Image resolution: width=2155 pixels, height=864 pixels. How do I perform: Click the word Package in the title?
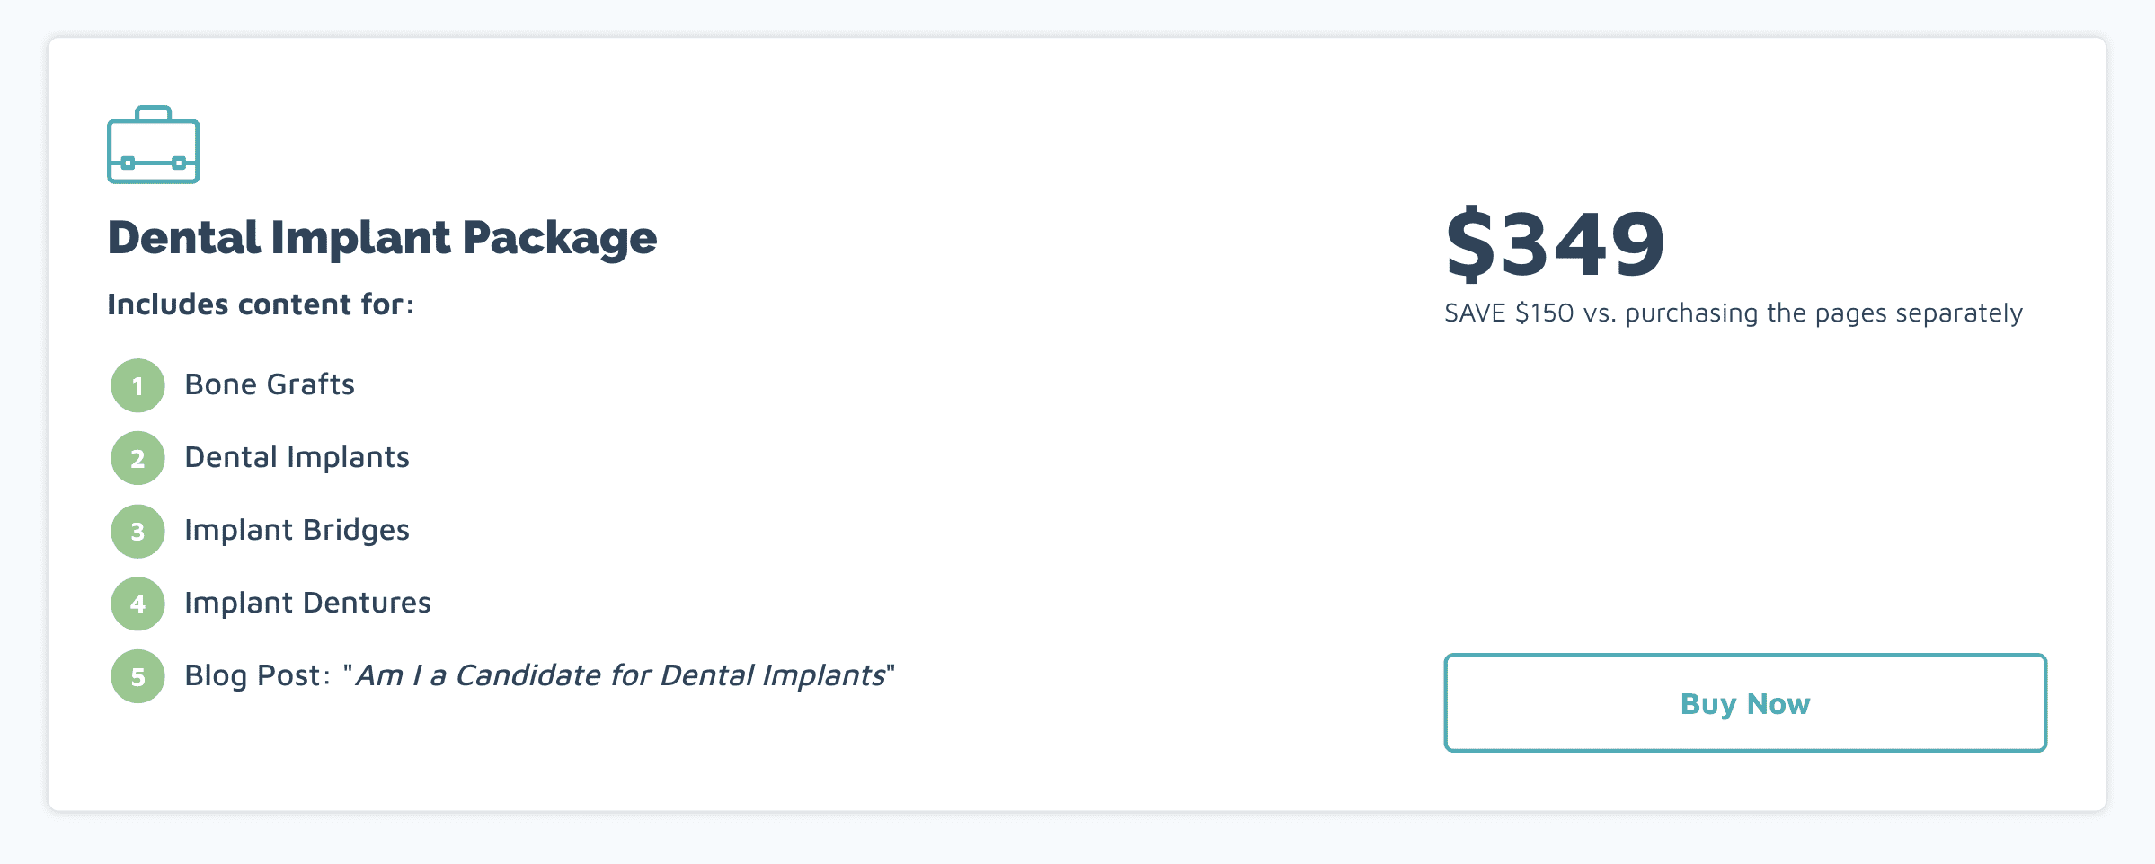pos(560,239)
